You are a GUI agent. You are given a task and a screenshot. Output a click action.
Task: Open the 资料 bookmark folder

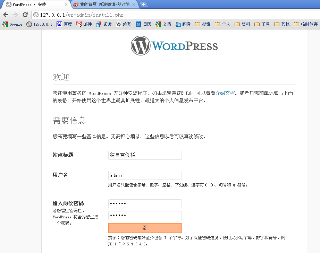point(242,24)
